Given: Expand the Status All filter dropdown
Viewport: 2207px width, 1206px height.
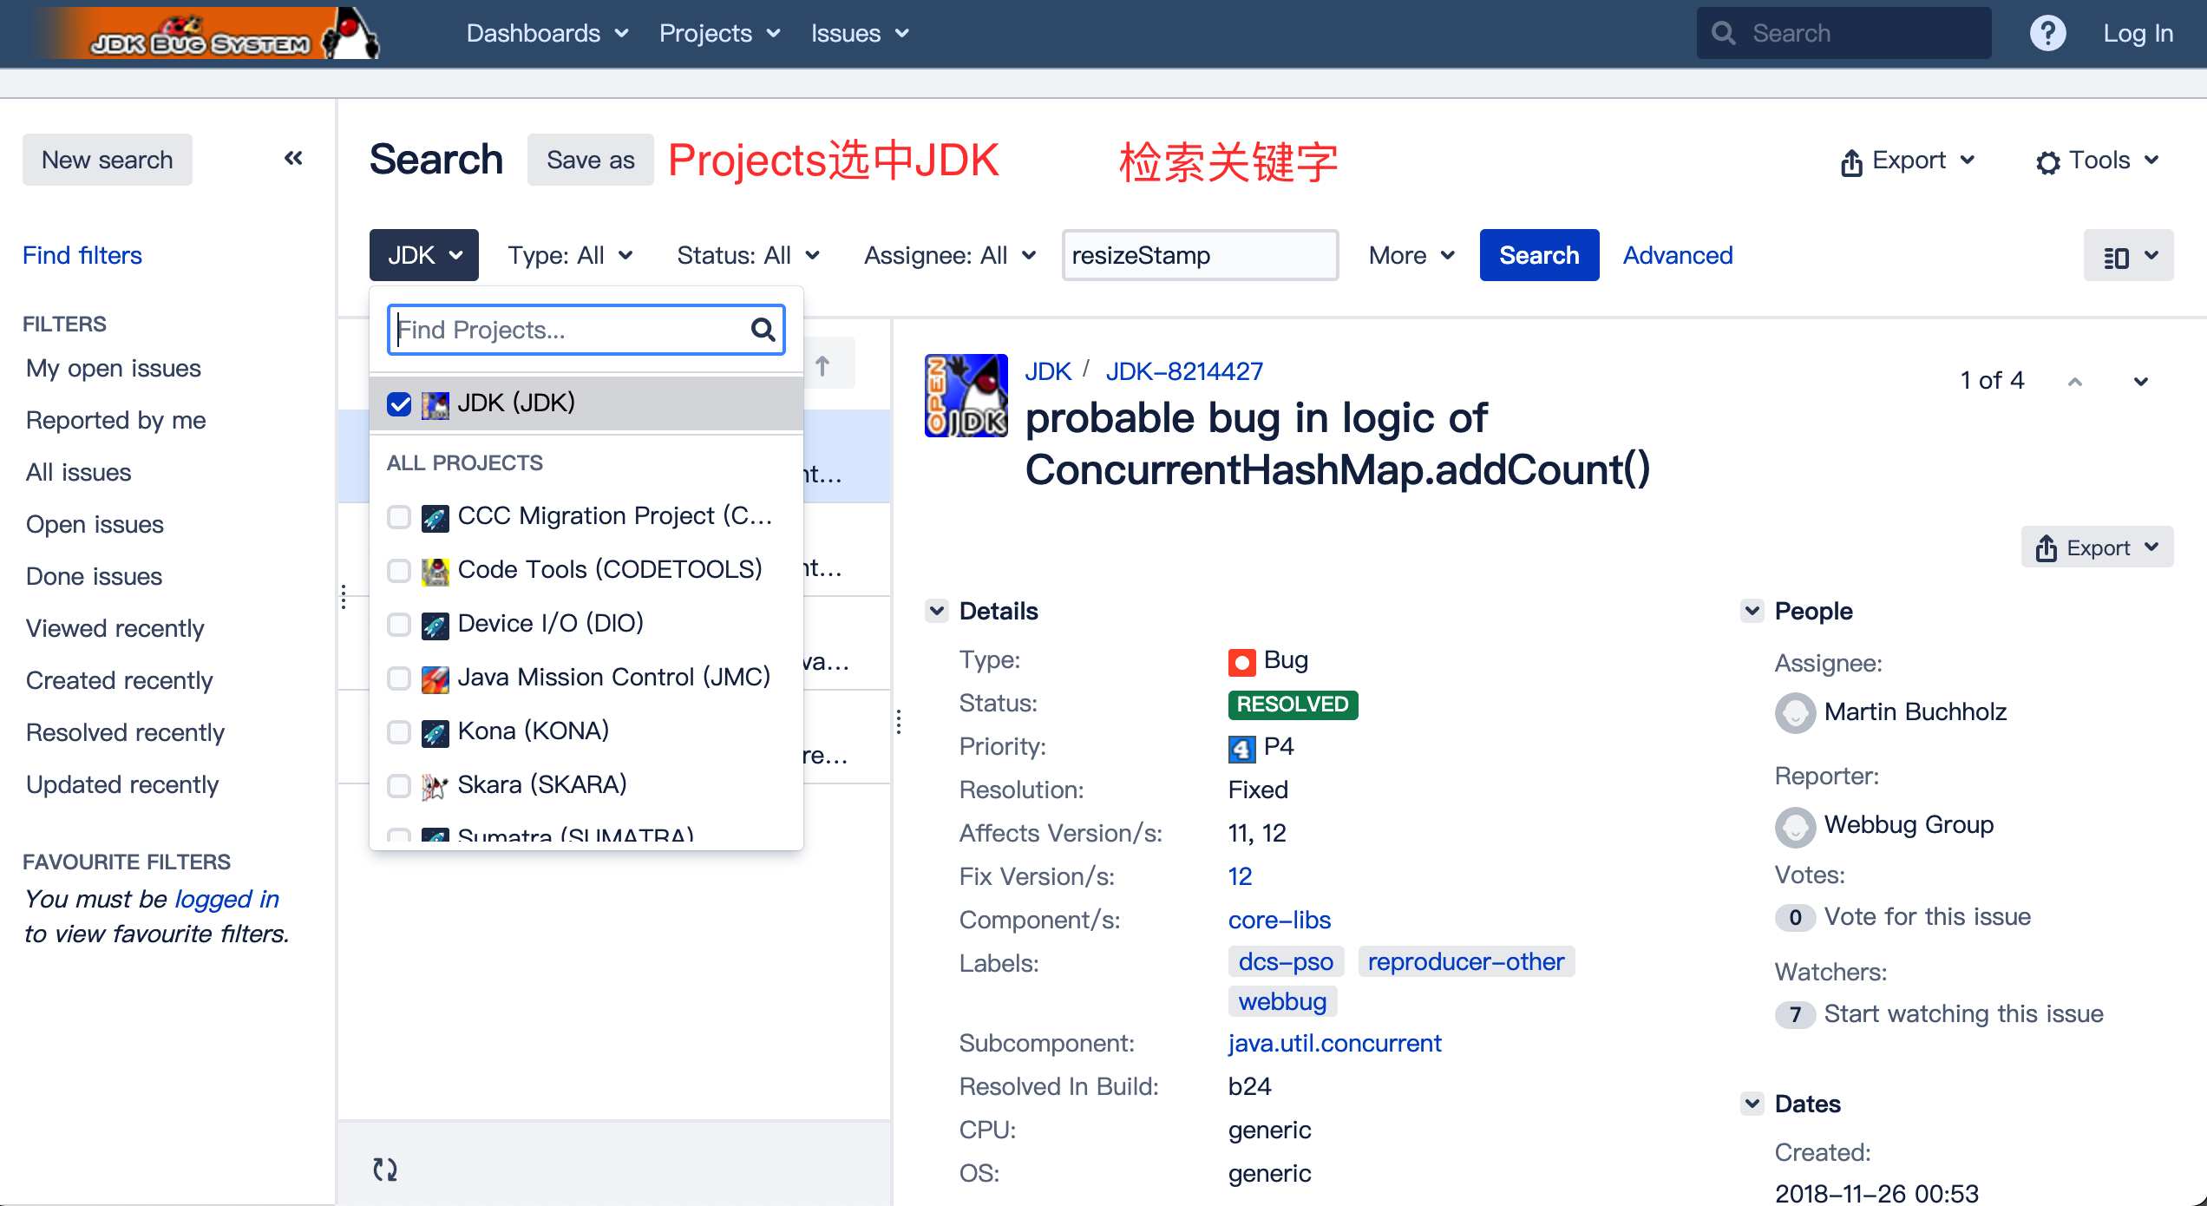Looking at the screenshot, I should click(x=747, y=254).
